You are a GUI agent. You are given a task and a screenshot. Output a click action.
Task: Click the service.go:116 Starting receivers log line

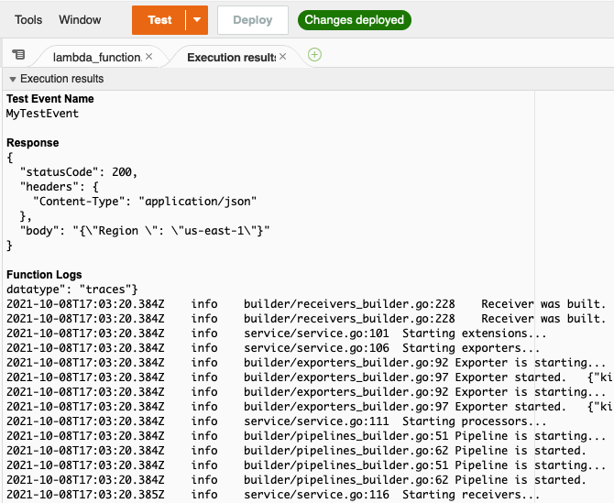pyautogui.click(x=273, y=495)
